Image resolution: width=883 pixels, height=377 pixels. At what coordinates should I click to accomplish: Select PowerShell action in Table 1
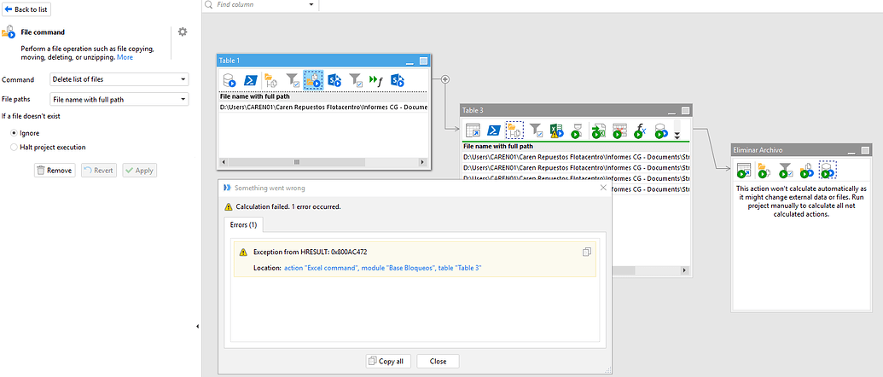point(251,80)
